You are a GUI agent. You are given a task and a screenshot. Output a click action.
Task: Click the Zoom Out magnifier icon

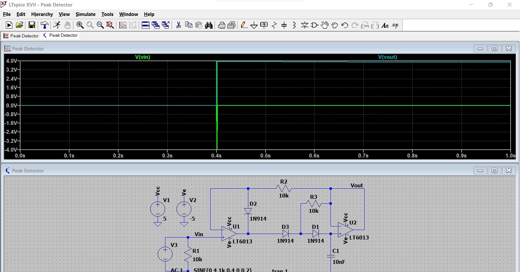100,25
